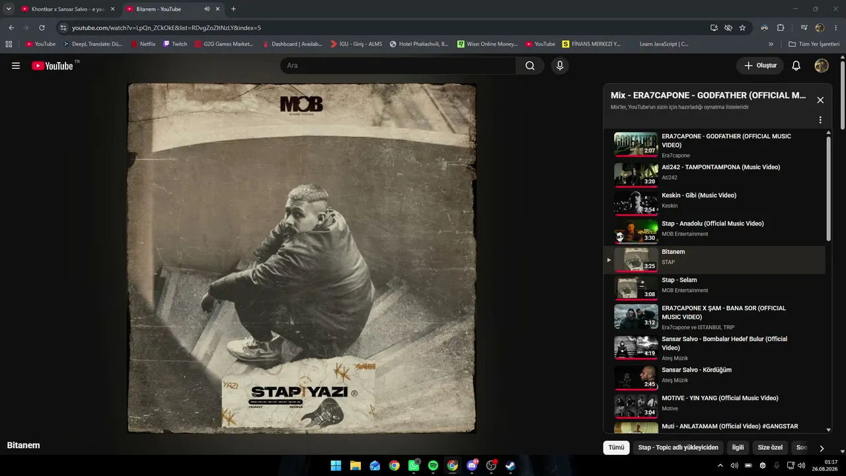Open the G2G Games Market bookmark
The width and height of the screenshot is (846, 476).
(x=223, y=44)
